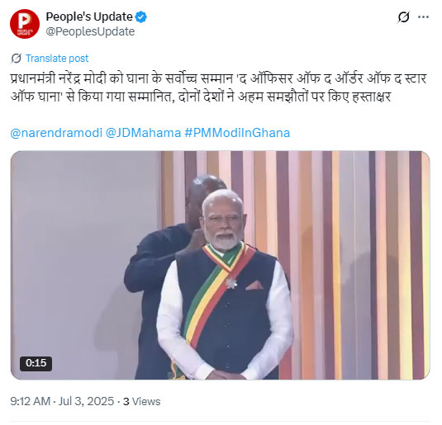
Task: Open the People's Update profile avatar
Action: click(x=25, y=24)
